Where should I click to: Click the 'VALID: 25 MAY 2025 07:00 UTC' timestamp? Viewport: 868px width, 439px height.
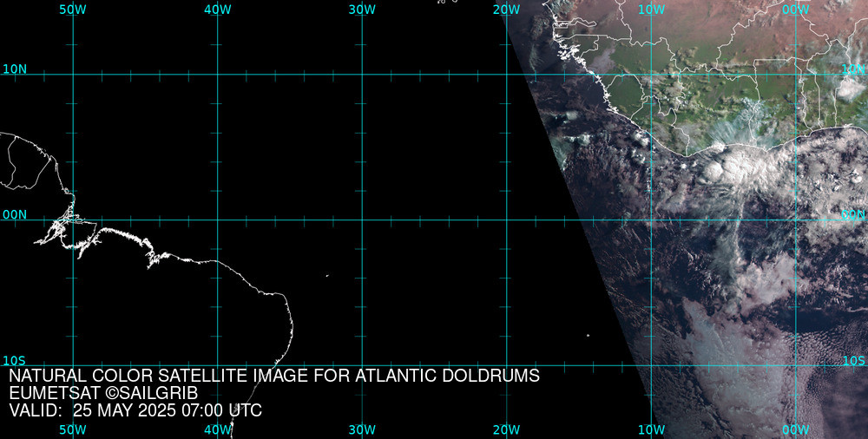pyautogui.click(x=135, y=410)
